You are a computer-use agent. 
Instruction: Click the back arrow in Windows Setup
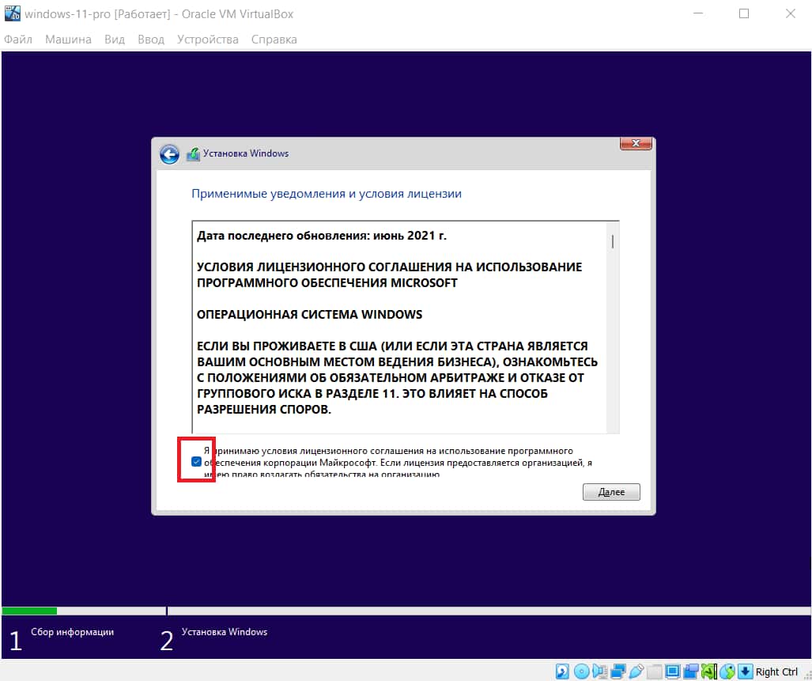pyautogui.click(x=169, y=153)
